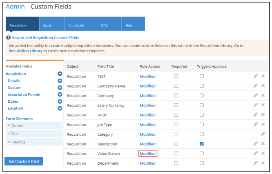The height and width of the screenshot is (174, 272).
Task: Click Modified role access for Video Screen
Action: coord(147,154)
